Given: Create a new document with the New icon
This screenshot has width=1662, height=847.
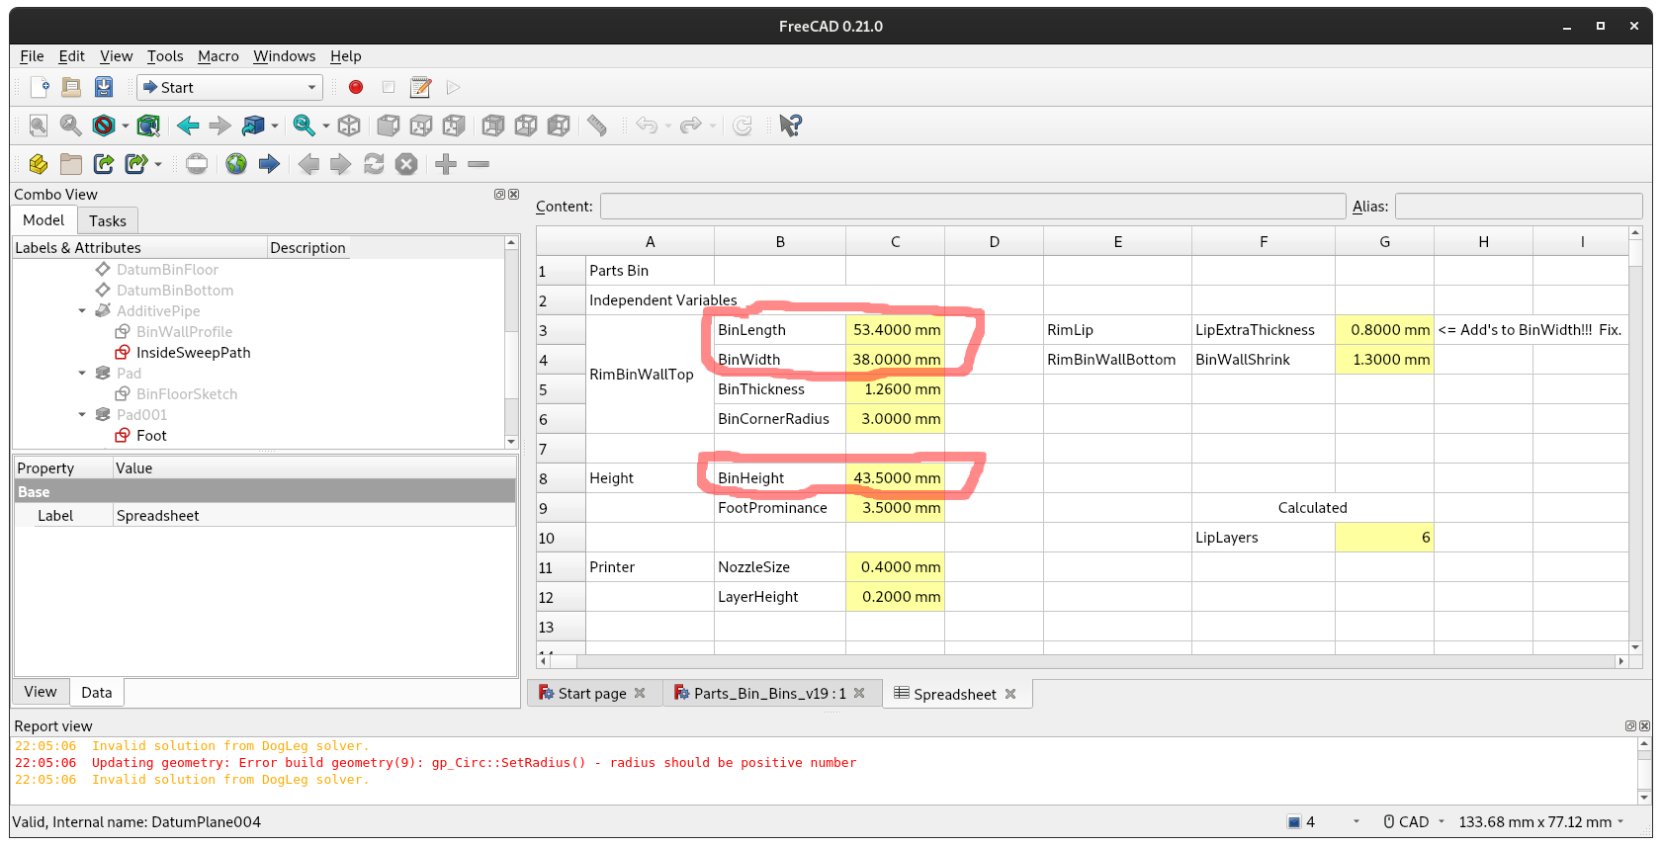Looking at the screenshot, I should click(x=40, y=87).
